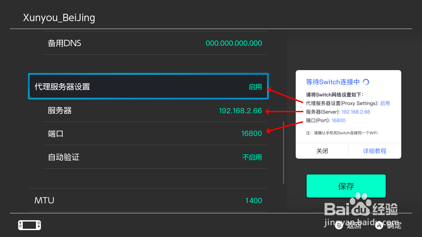Click the settings list scrollbar
The width and height of the screenshot is (422, 237).
(x=284, y=152)
